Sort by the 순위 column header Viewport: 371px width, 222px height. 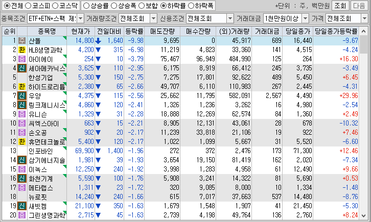pyautogui.click(x=10, y=31)
